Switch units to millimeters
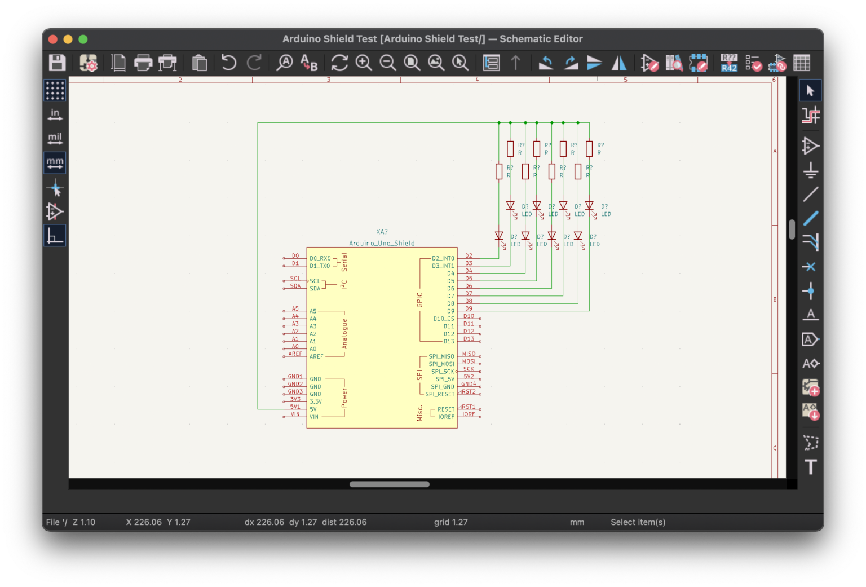866x587 pixels. click(55, 163)
